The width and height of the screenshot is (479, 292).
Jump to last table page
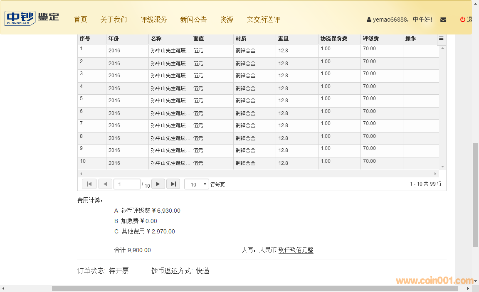(x=173, y=184)
